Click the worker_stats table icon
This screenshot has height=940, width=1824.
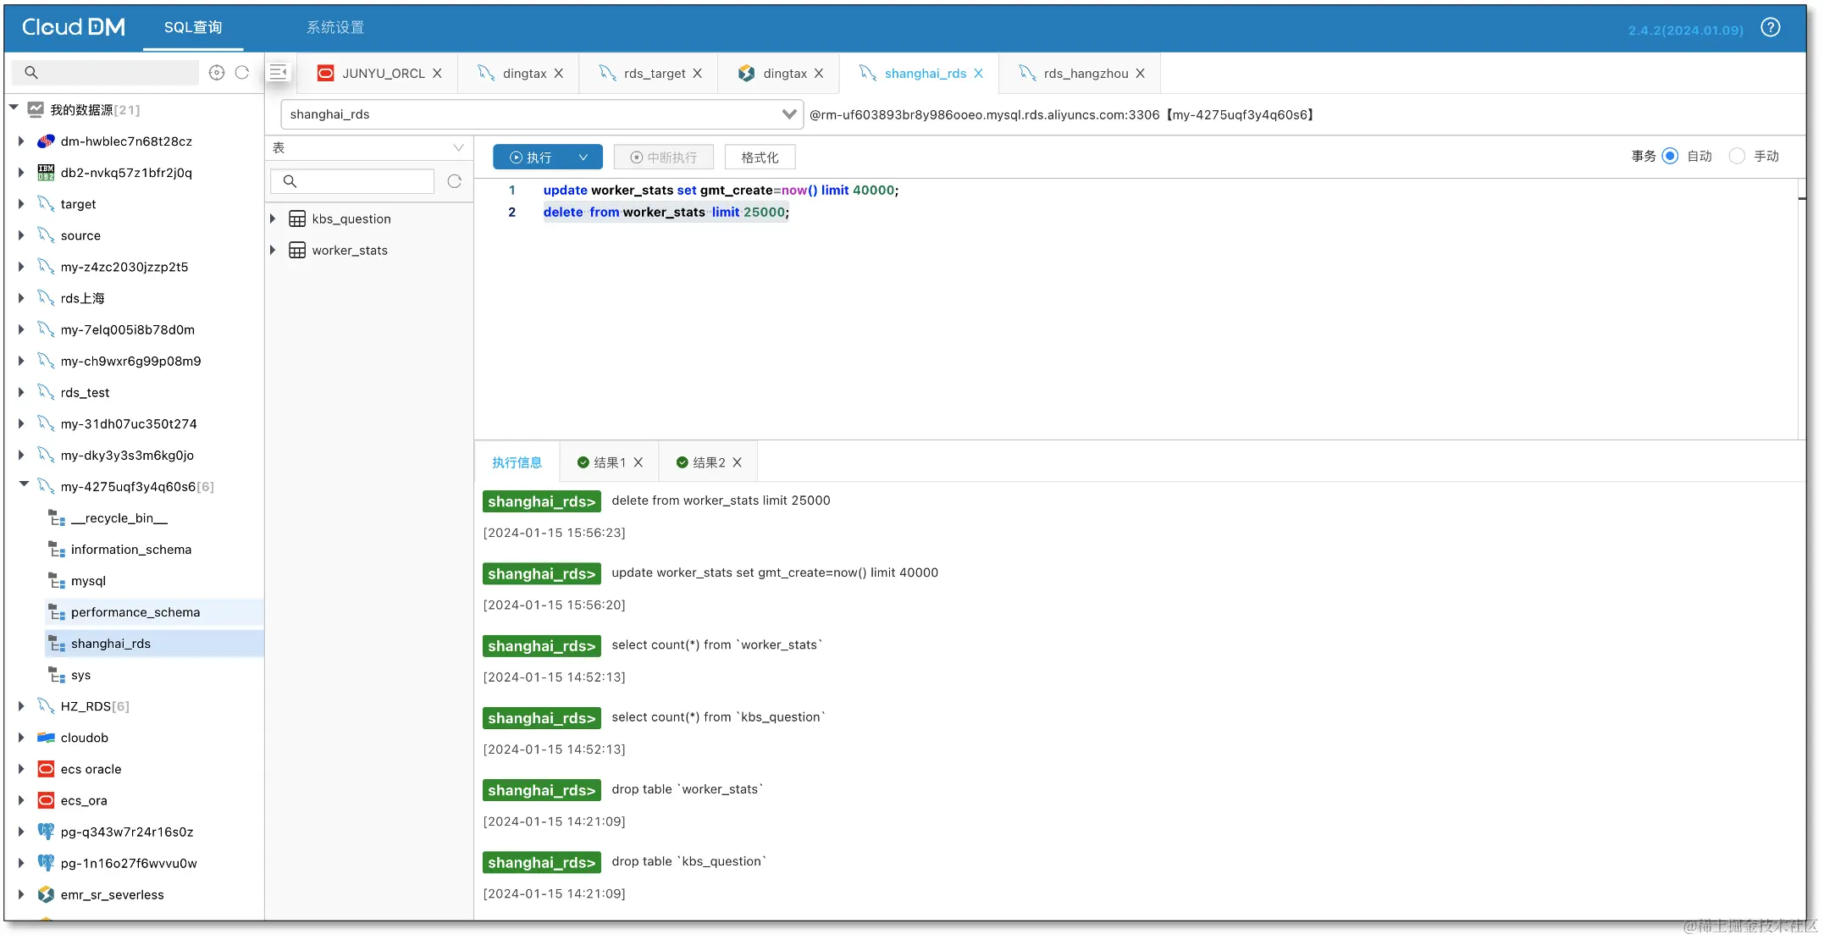tap(297, 250)
